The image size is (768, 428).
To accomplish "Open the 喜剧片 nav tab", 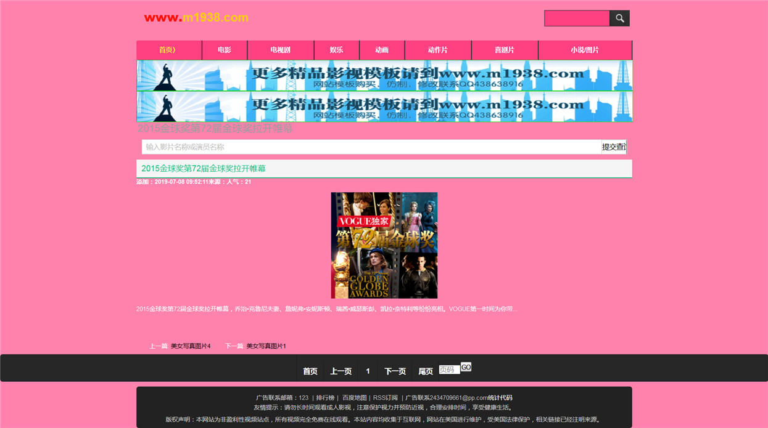I will tap(505, 50).
